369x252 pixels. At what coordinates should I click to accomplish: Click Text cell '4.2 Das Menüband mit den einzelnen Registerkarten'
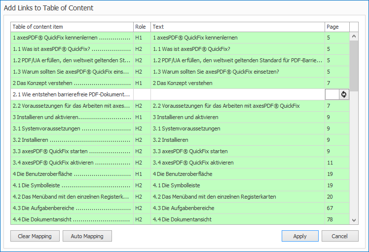click(x=238, y=197)
